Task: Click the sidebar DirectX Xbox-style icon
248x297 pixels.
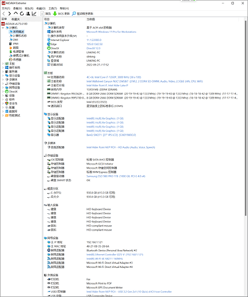Action: click(7, 91)
